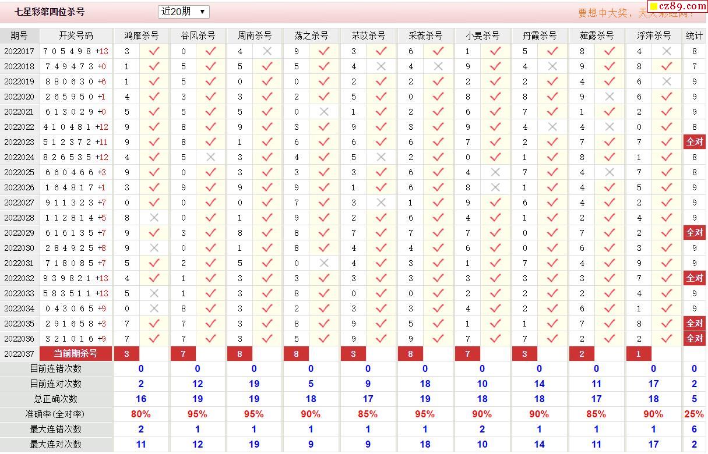Click the orange 要想中大奖 slogan text

tap(612, 13)
